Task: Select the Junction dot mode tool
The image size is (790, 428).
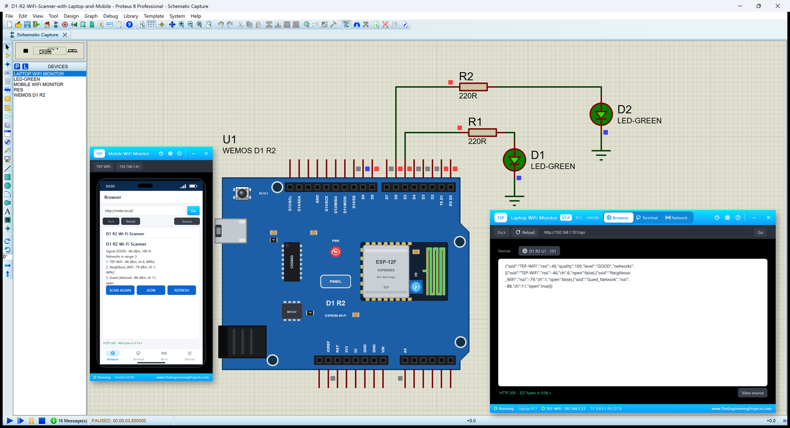Action: (x=7, y=64)
